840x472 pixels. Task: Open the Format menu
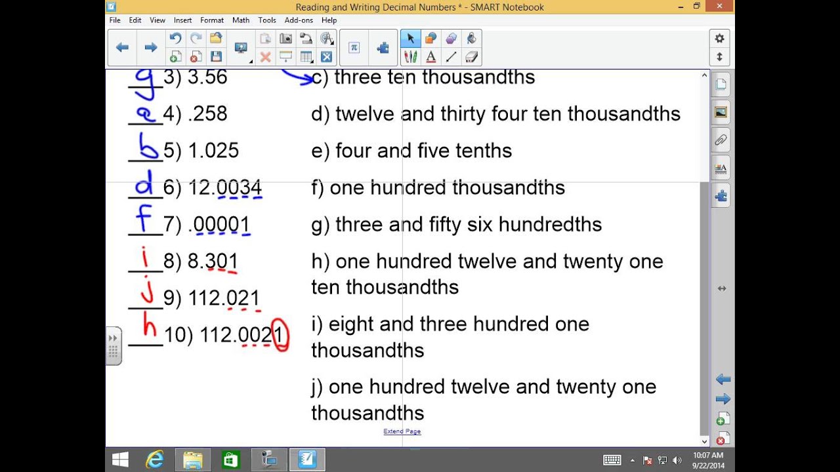point(212,20)
